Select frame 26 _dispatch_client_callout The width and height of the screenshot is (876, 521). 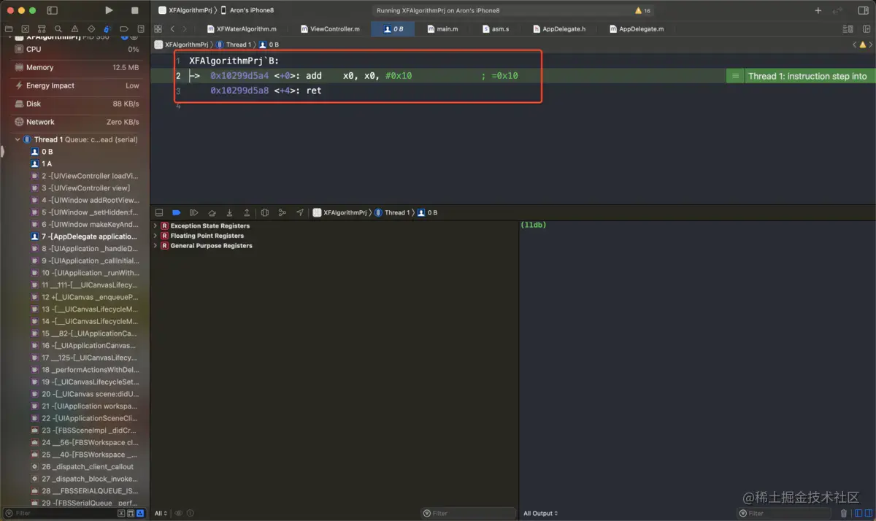click(x=82, y=466)
